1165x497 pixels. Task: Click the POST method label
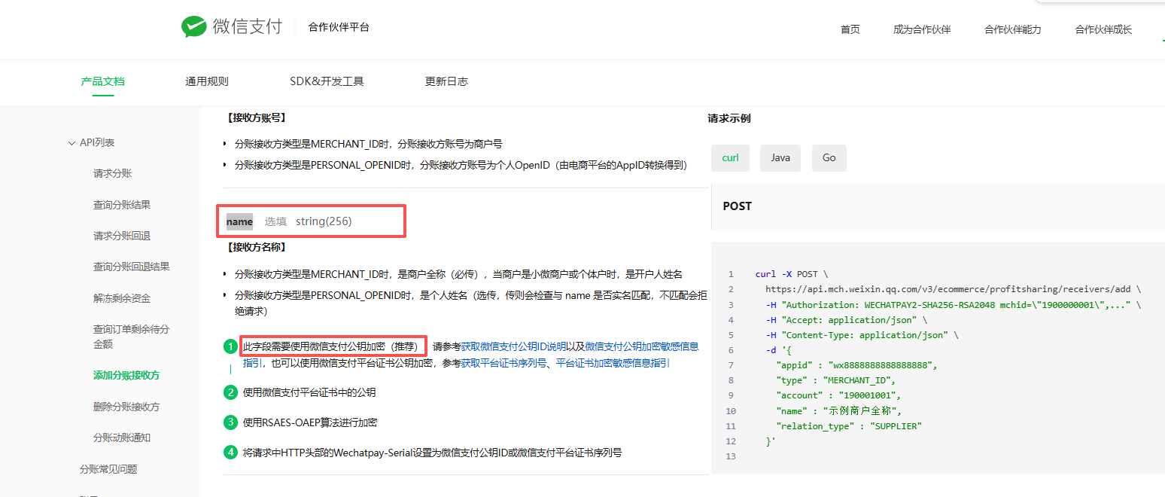tap(738, 206)
